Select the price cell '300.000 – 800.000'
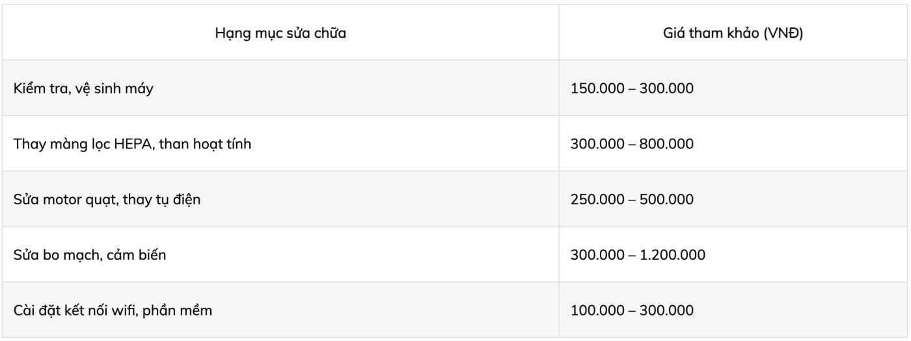Viewport: 911px width, 341px height. click(x=733, y=143)
